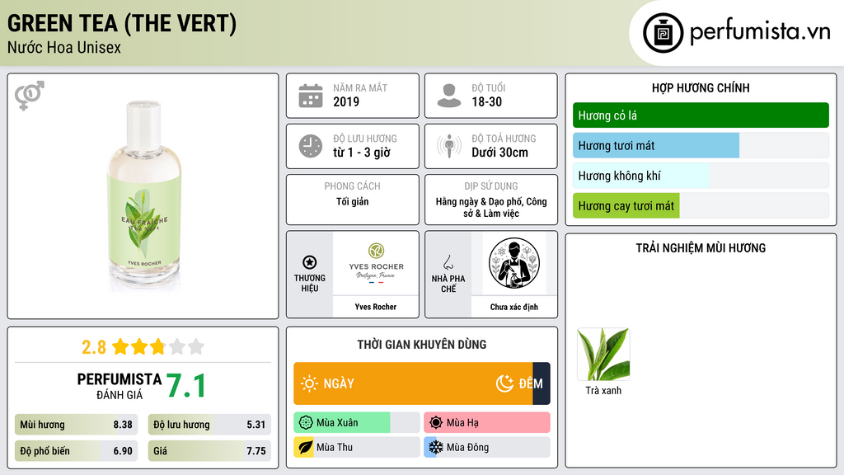Click the star badge icon above Thương hiệu
This screenshot has width=844, height=475.
310,262
